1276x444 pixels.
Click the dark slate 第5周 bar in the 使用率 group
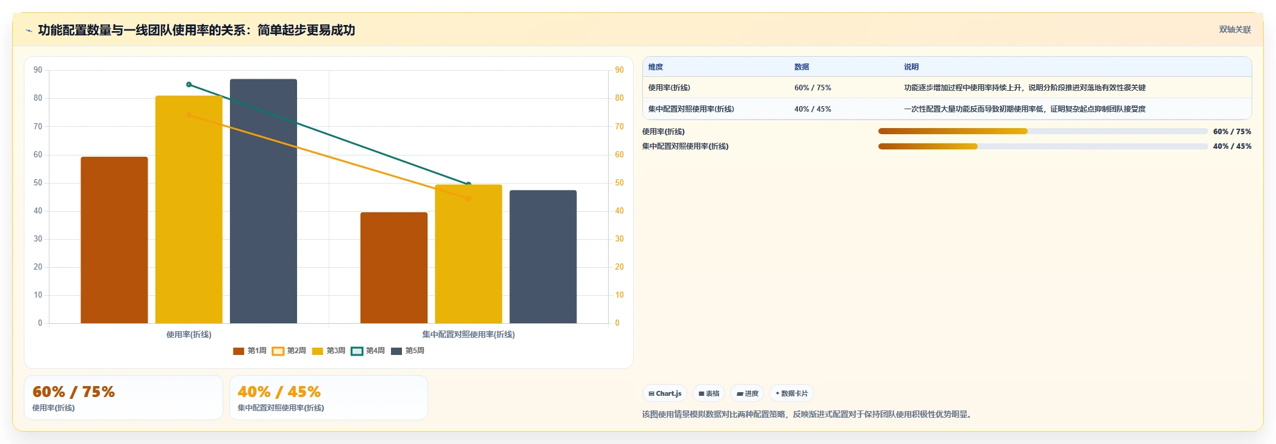coord(263,201)
